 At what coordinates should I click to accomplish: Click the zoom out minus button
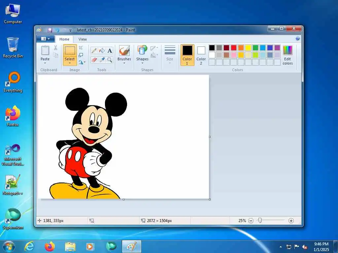[251, 220]
